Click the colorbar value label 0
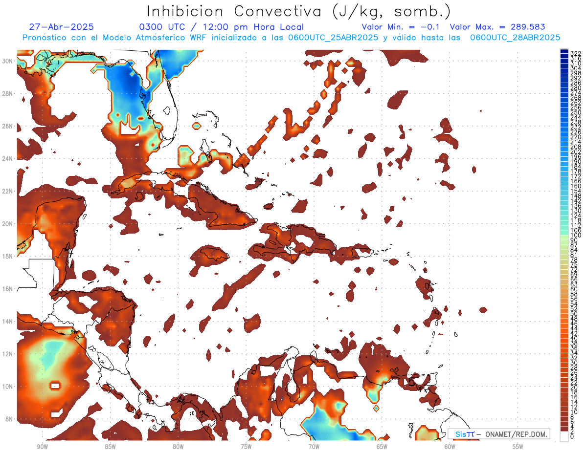The width and height of the screenshot is (587, 453). (x=572, y=436)
